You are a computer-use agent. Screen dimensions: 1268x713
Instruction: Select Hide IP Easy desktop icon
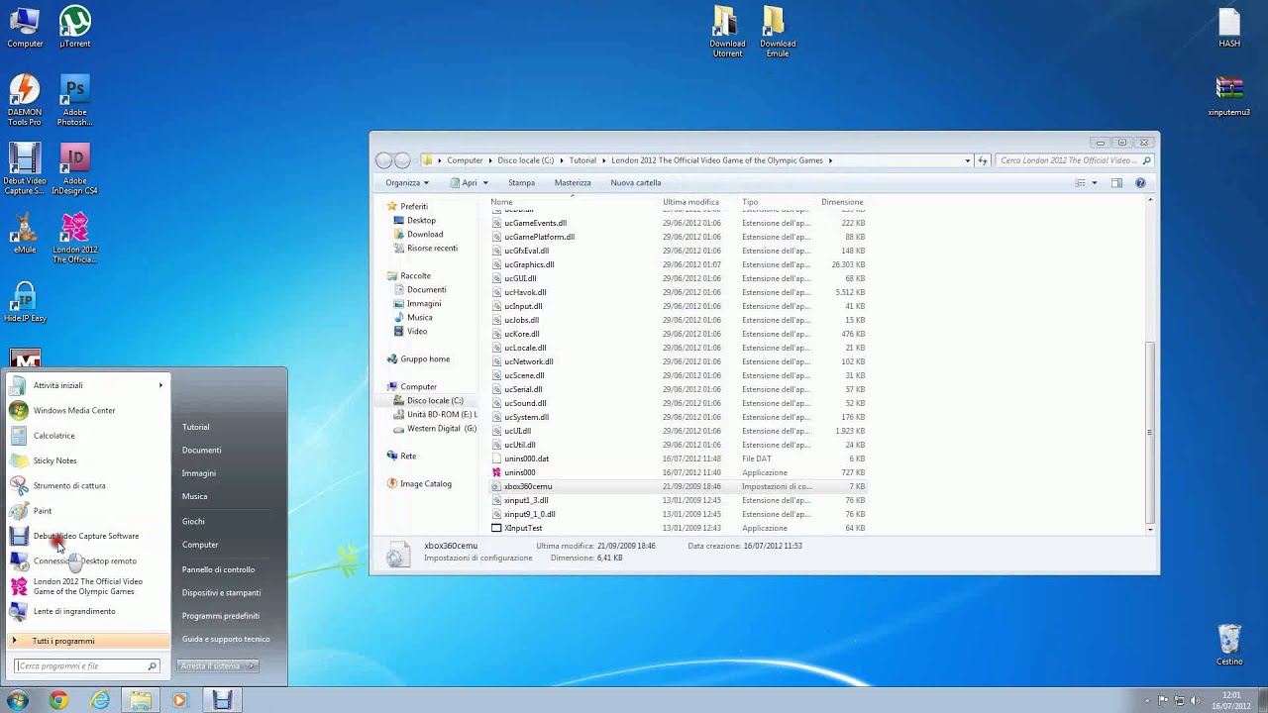25,302
